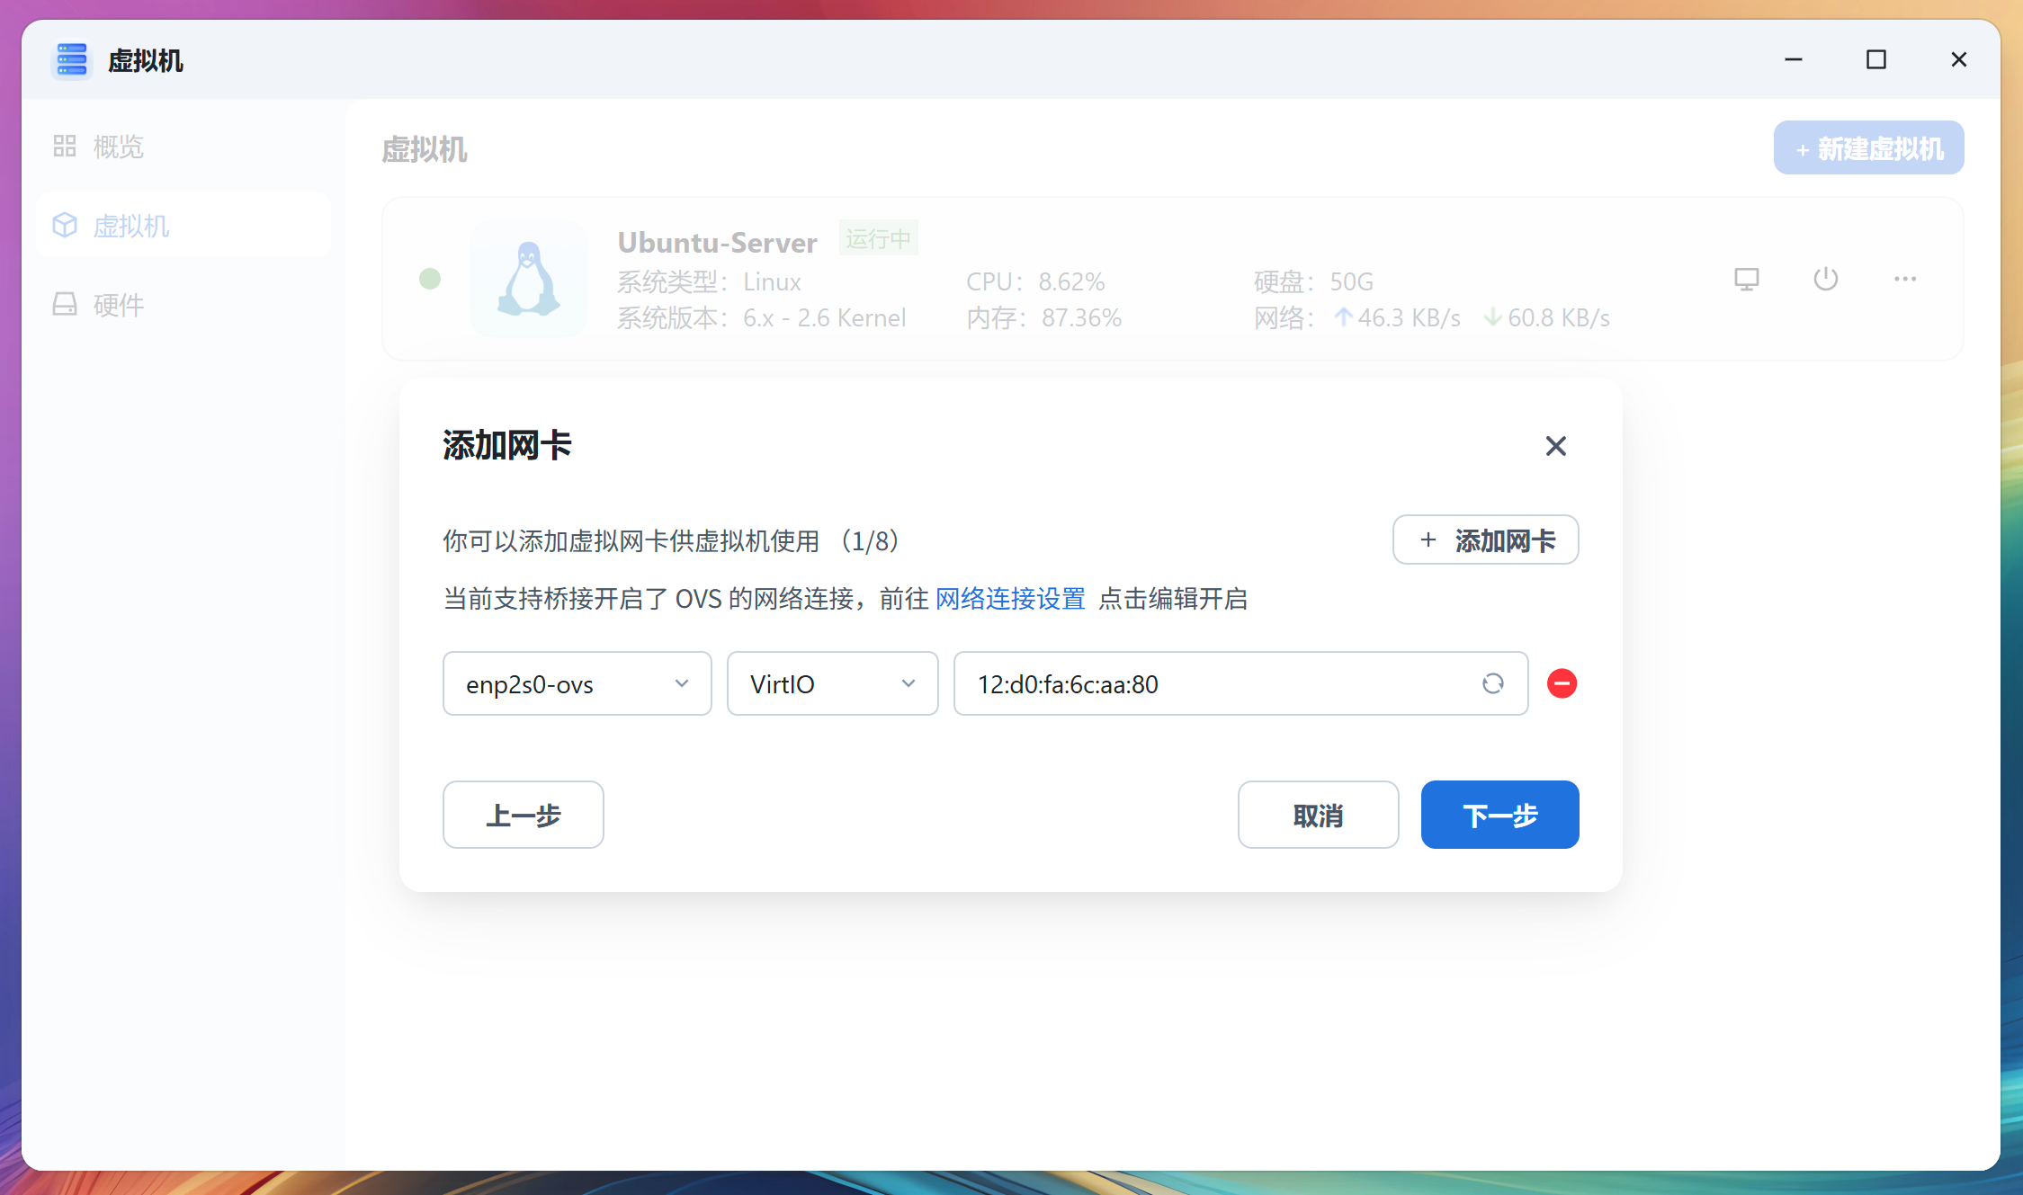2023x1195 pixels.
Task: Click the green running status indicator
Action: 430,279
